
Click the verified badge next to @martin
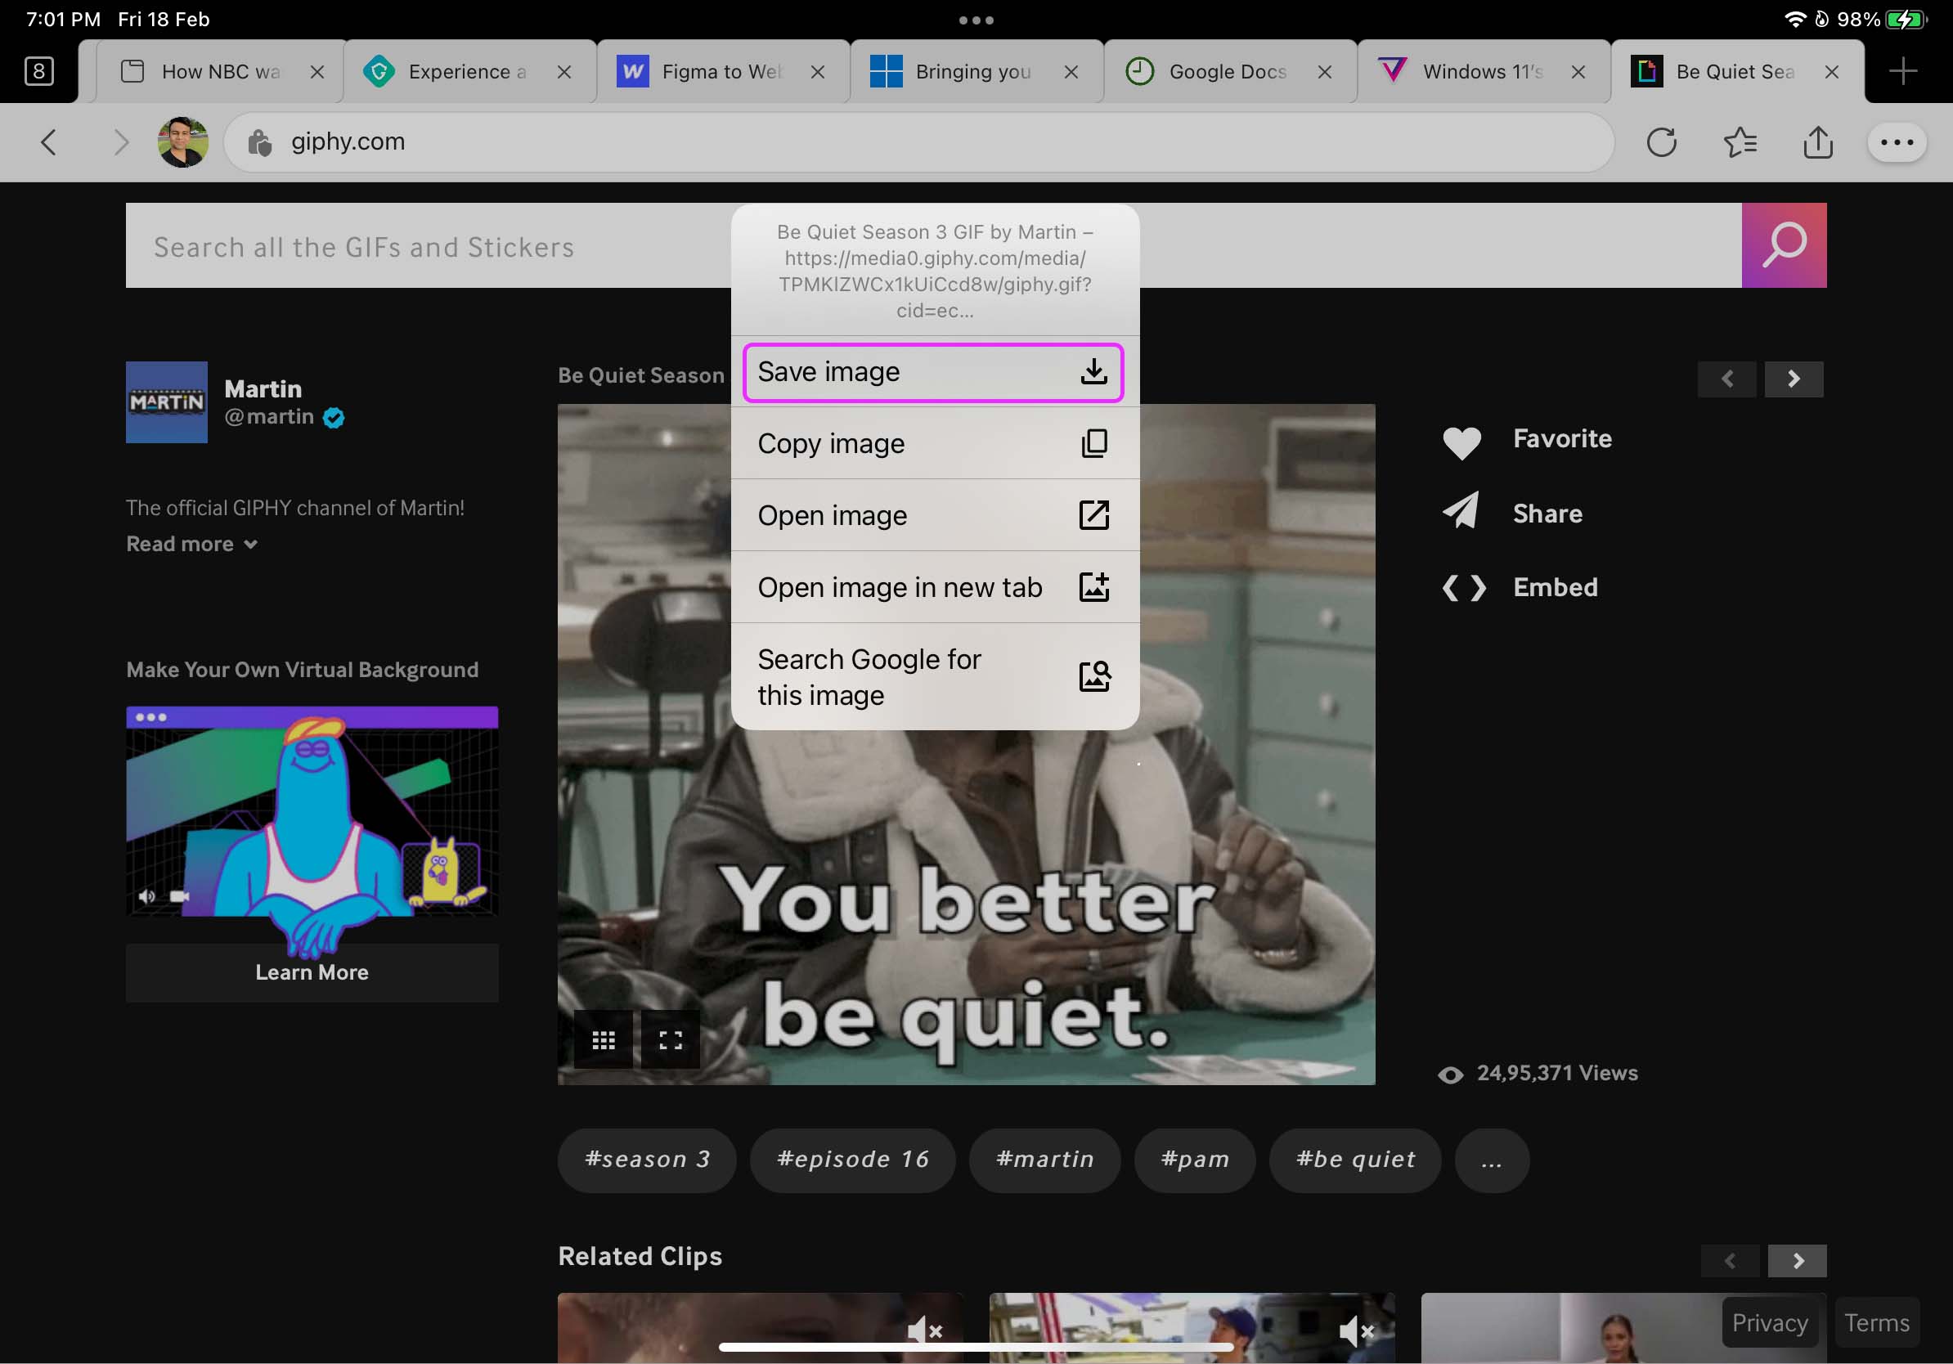(334, 418)
